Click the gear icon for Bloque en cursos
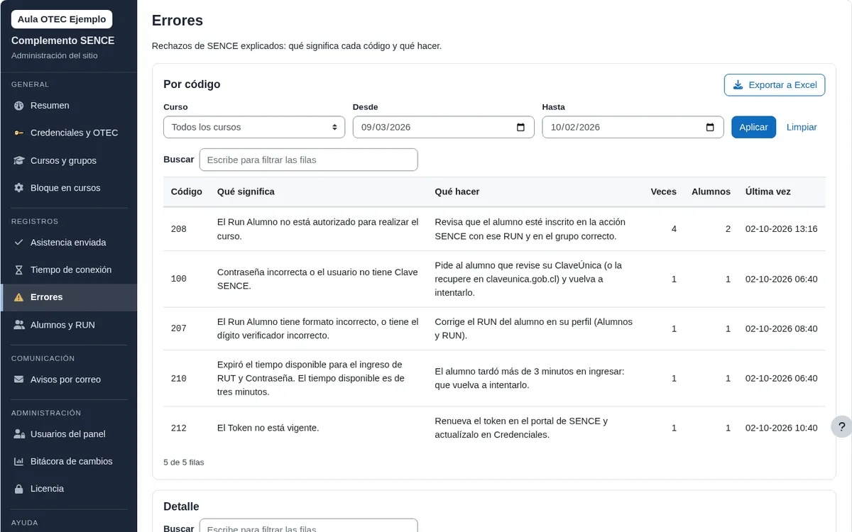 point(19,188)
